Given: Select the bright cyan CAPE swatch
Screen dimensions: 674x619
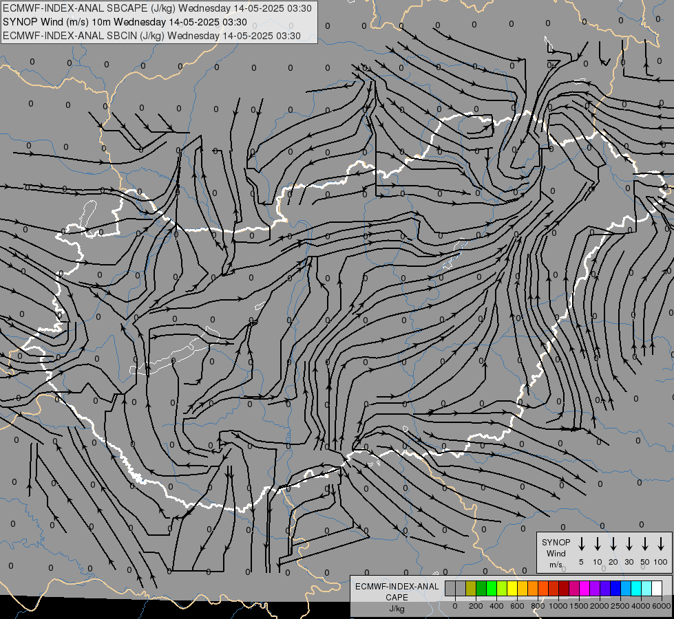Looking at the screenshot, I should pos(635,588).
